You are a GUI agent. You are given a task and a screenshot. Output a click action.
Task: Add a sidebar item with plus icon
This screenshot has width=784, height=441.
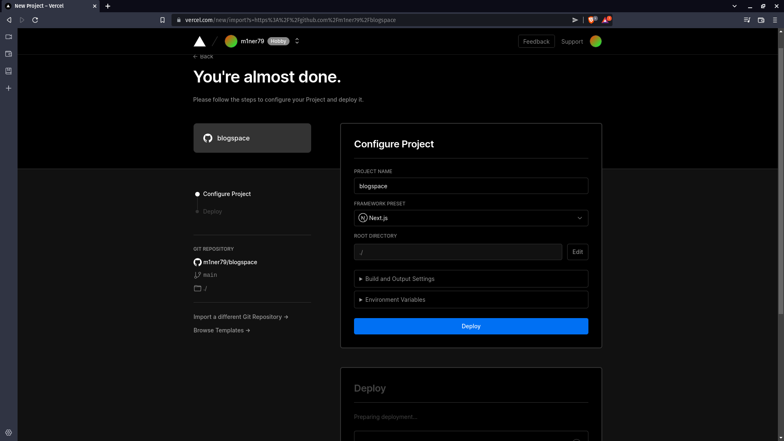[9, 88]
